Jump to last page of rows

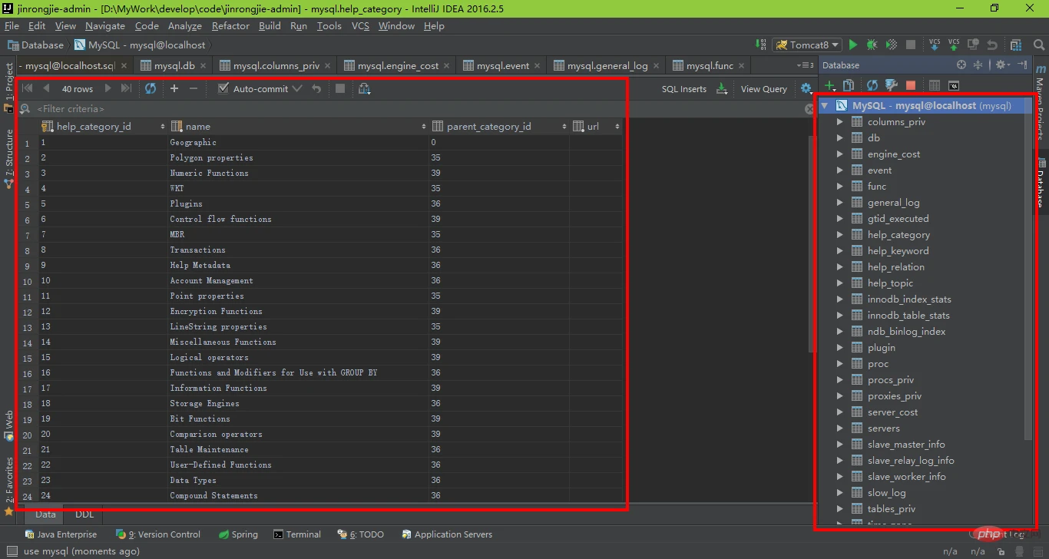click(x=127, y=88)
